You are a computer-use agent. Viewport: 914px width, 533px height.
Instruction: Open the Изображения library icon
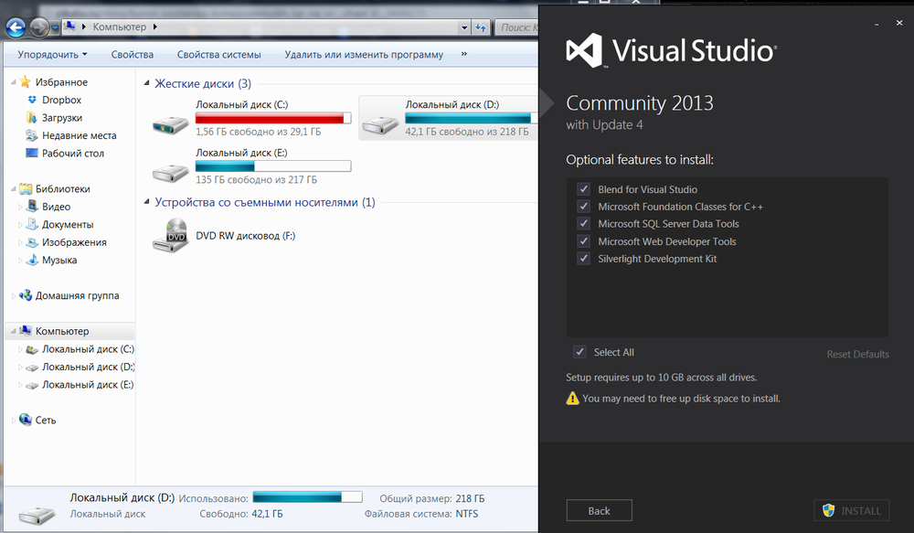32,242
